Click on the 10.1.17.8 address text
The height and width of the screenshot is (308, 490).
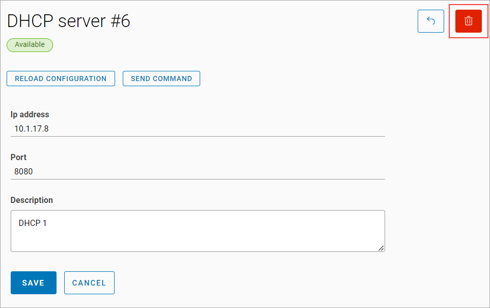[32, 129]
